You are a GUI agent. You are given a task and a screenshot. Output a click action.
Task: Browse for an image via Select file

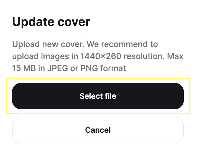tap(98, 96)
